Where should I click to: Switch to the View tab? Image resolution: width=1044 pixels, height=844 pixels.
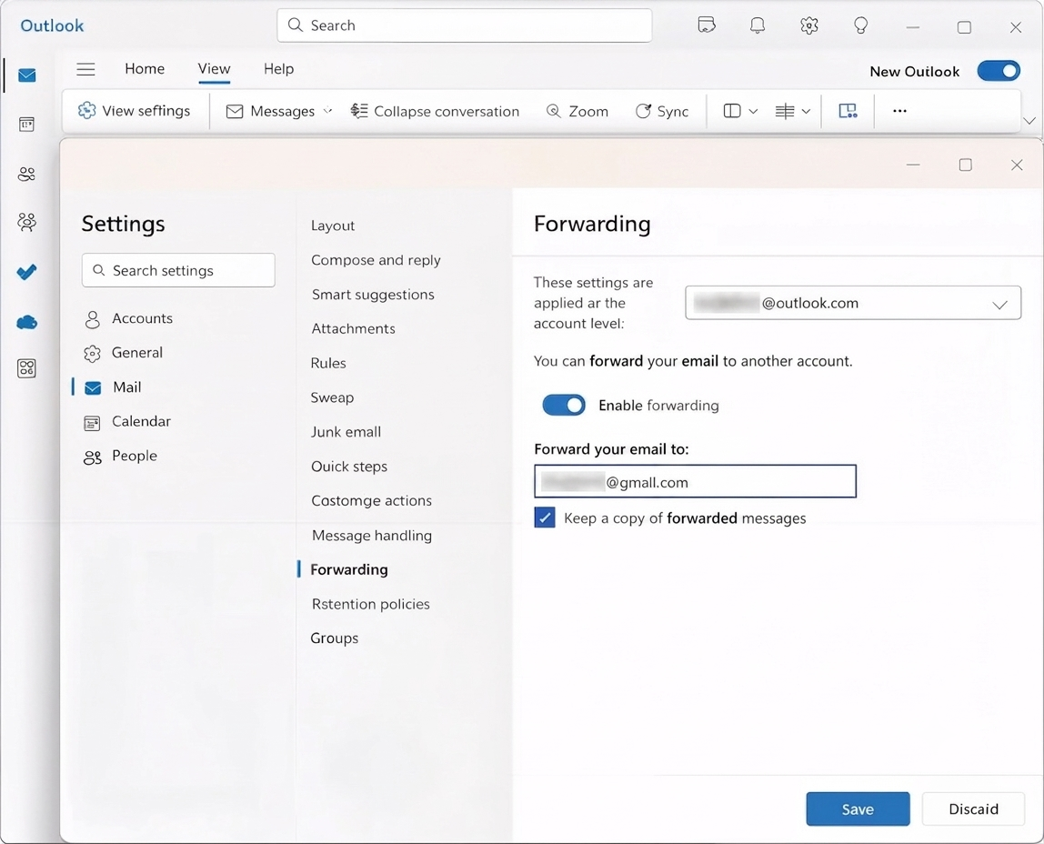[214, 68]
